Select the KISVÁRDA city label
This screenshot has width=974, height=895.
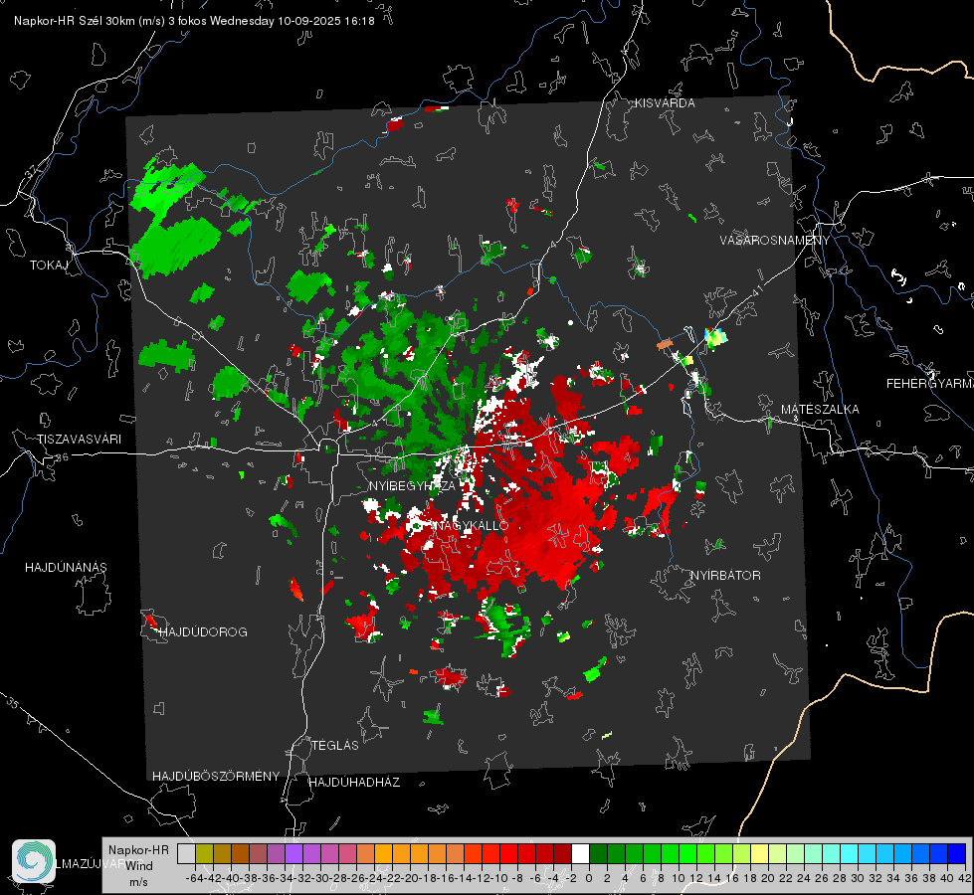tap(665, 103)
